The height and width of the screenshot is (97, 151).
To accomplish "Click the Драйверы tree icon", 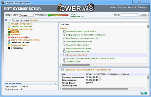I will [9, 35].
